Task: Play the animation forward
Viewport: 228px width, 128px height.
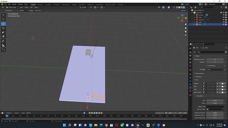Action: [x=97, y=113]
